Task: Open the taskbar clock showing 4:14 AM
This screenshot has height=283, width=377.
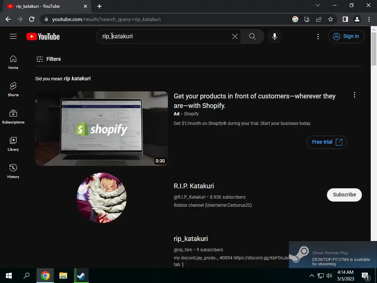Action: pyautogui.click(x=345, y=276)
